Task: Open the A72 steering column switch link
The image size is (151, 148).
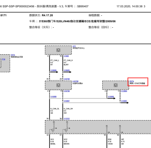Action: point(74,46)
